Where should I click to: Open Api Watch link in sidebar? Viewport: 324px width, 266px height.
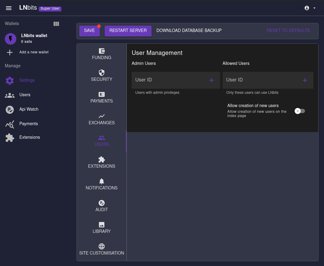tap(29, 109)
